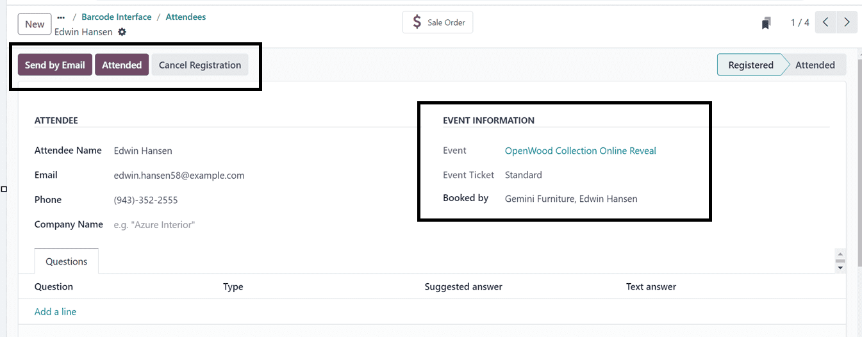Go back to Barcode Interface breadcrumb
The height and width of the screenshot is (337, 862).
117,17
